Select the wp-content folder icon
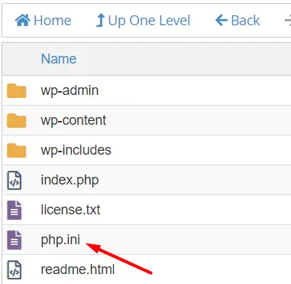 [x=16, y=121]
